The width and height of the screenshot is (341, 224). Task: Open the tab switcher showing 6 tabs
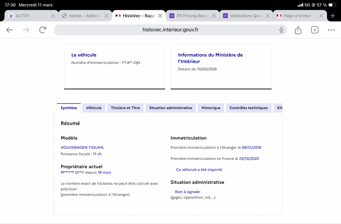[314, 30]
